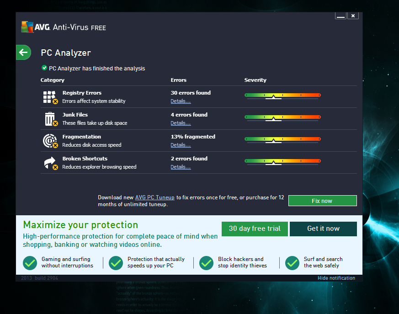Click the Severity column header
This screenshot has width=399, height=314.
[x=255, y=80]
